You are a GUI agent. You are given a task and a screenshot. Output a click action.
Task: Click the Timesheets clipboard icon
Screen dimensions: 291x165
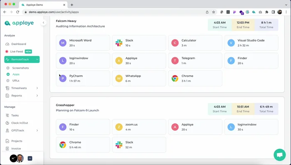[7, 88]
